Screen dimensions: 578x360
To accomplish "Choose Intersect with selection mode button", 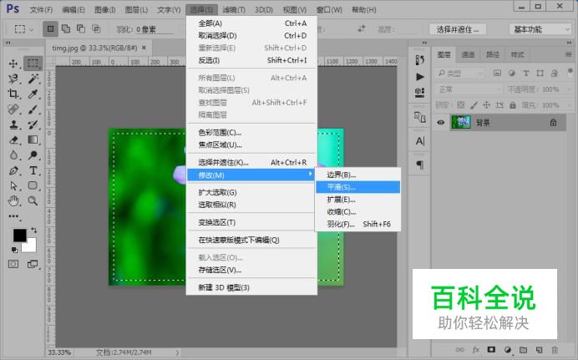I will coord(96,28).
